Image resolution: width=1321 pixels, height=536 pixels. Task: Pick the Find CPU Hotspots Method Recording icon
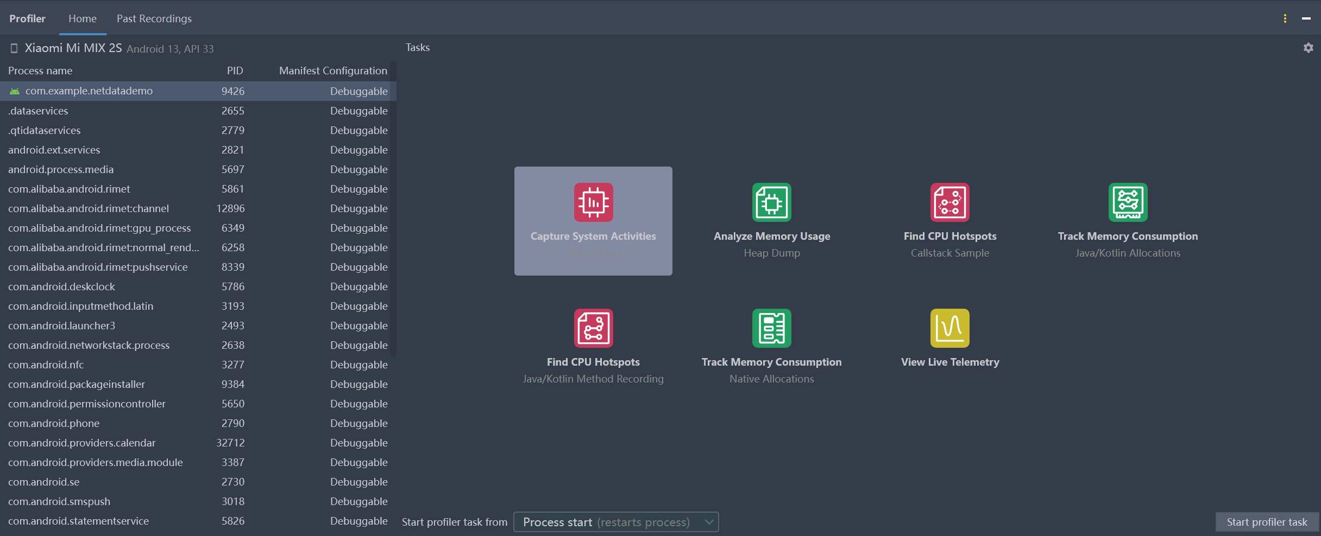[x=593, y=328]
